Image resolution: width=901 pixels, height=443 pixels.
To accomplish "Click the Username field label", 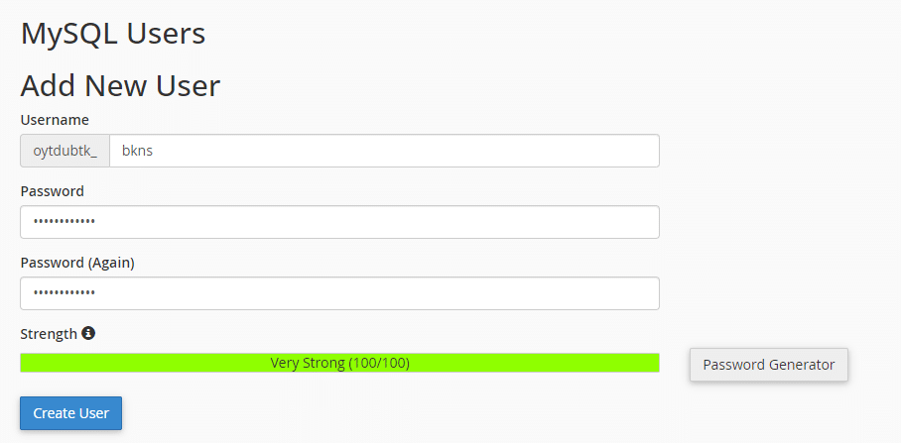I will tap(55, 120).
